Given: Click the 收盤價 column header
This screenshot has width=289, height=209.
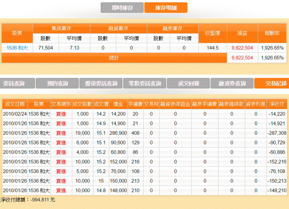Looking at the screenshot, I should pos(212,33).
